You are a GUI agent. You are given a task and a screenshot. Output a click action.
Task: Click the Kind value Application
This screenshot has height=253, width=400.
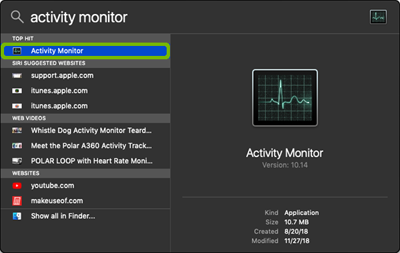pyautogui.click(x=301, y=213)
